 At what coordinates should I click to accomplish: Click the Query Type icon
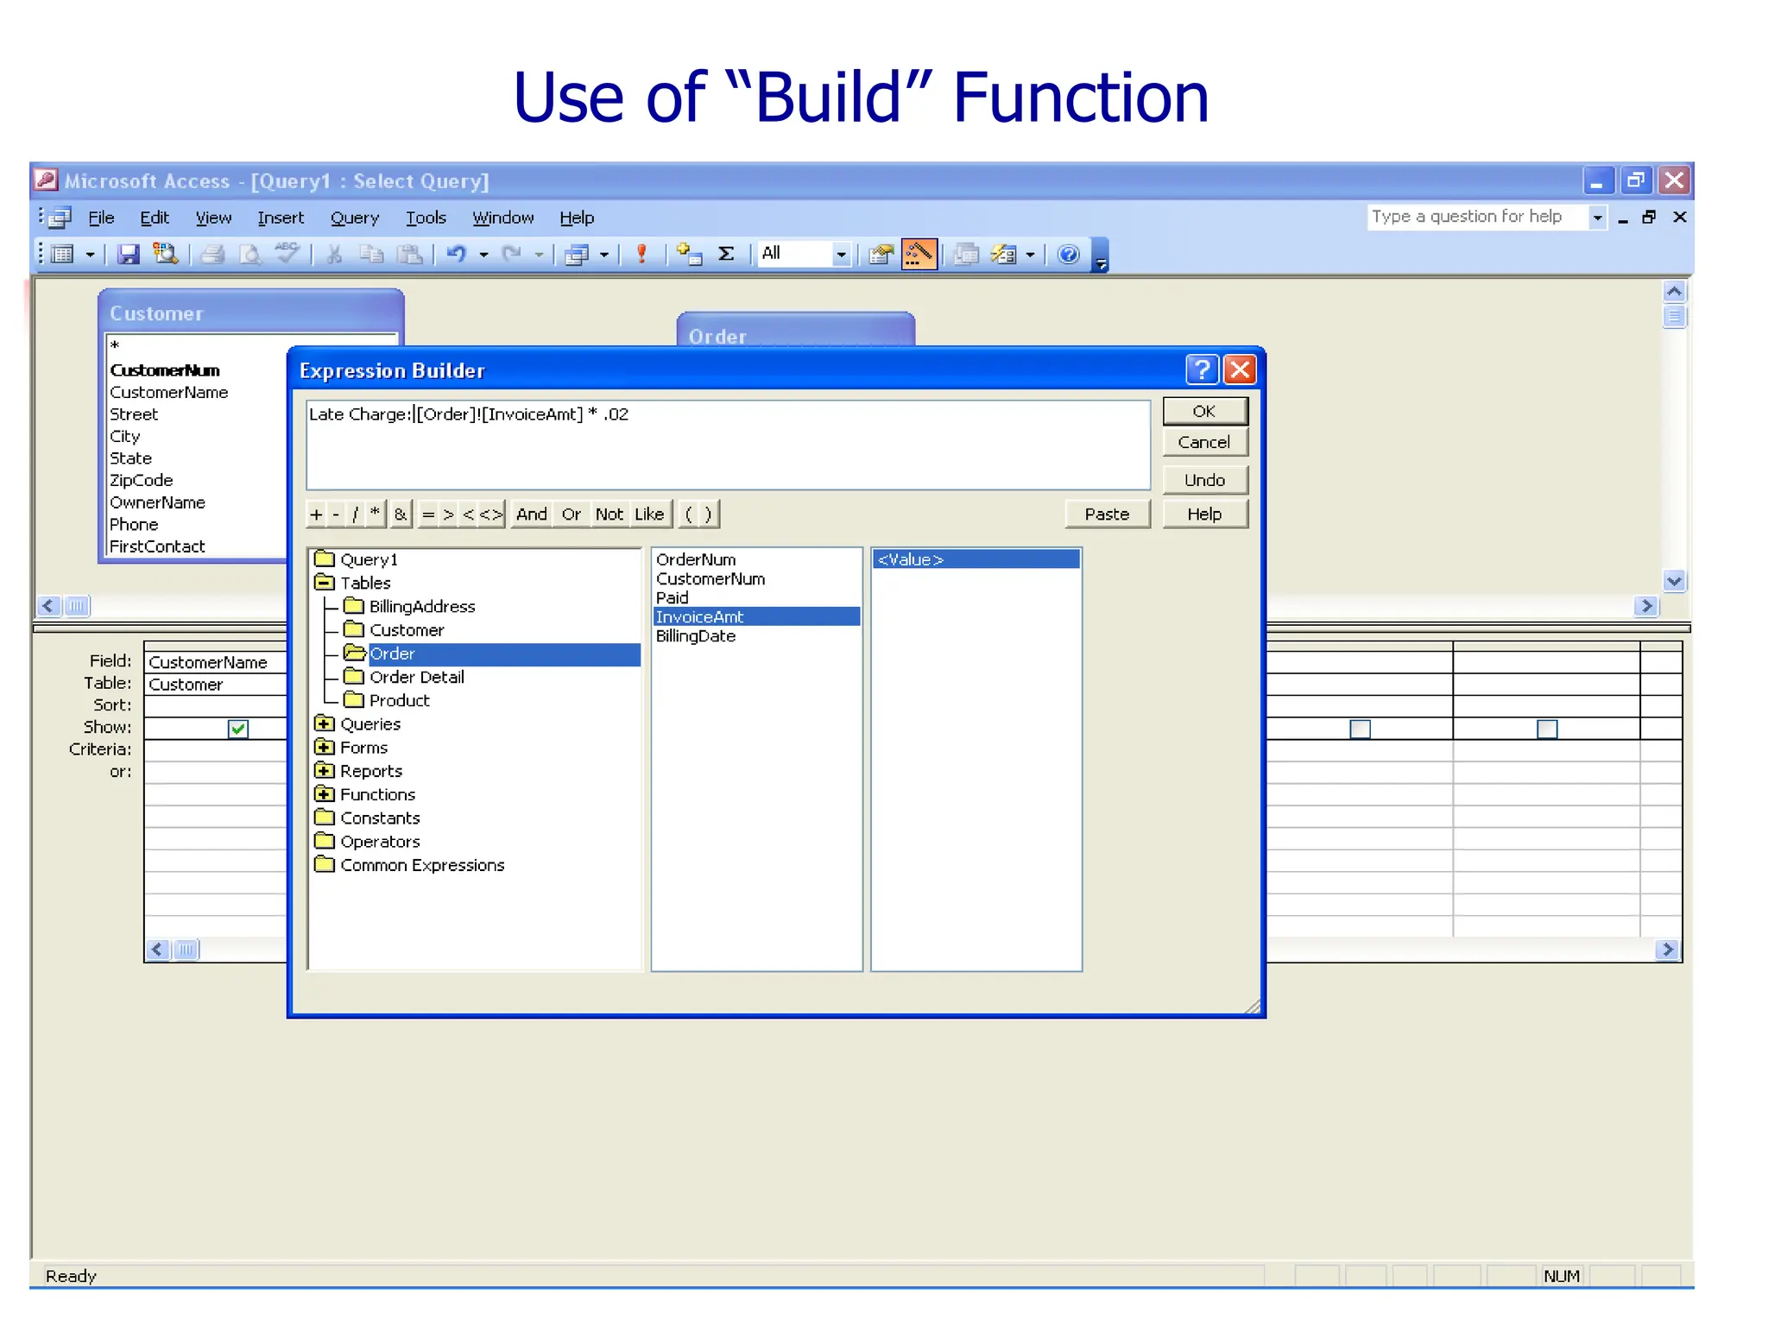tap(576, 254)
